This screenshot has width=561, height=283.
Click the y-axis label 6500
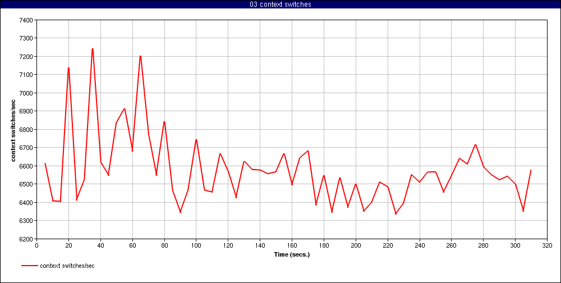tap(27, 185)
